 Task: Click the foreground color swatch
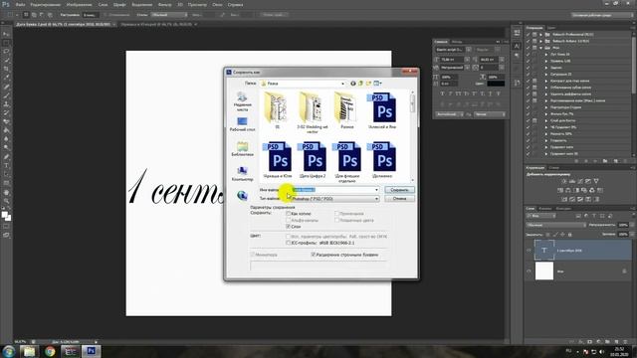4,215
